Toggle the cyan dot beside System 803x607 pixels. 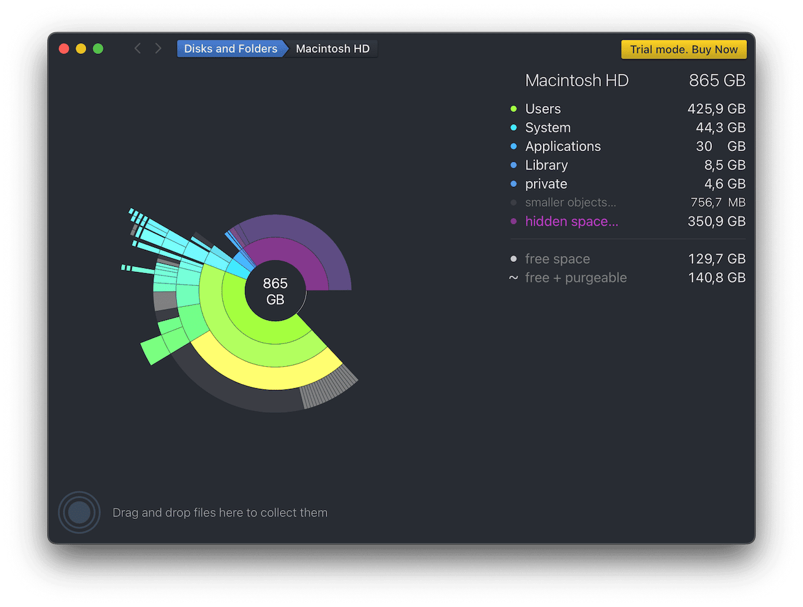click(514, 128)
